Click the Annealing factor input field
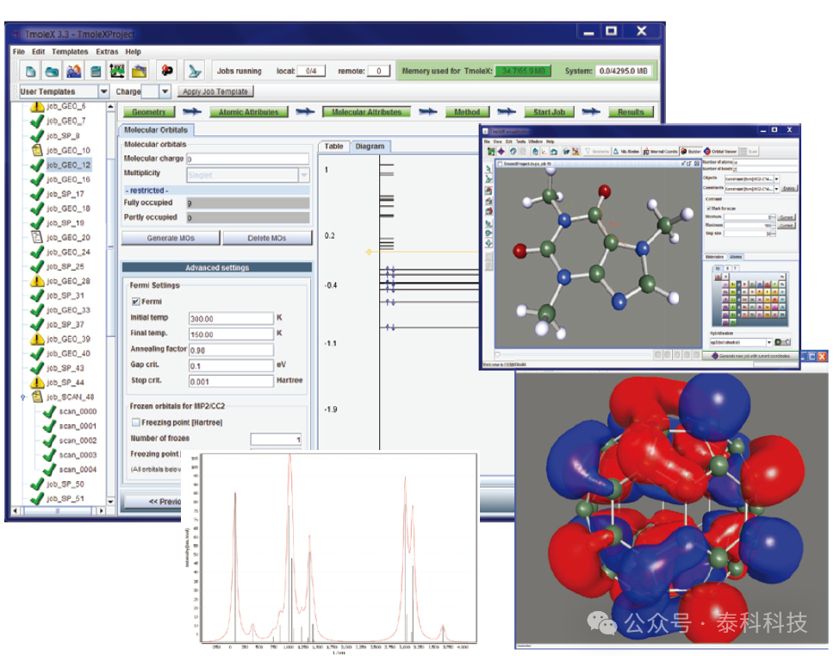Viewport: 834px width, 656px height. pos(232,350)
